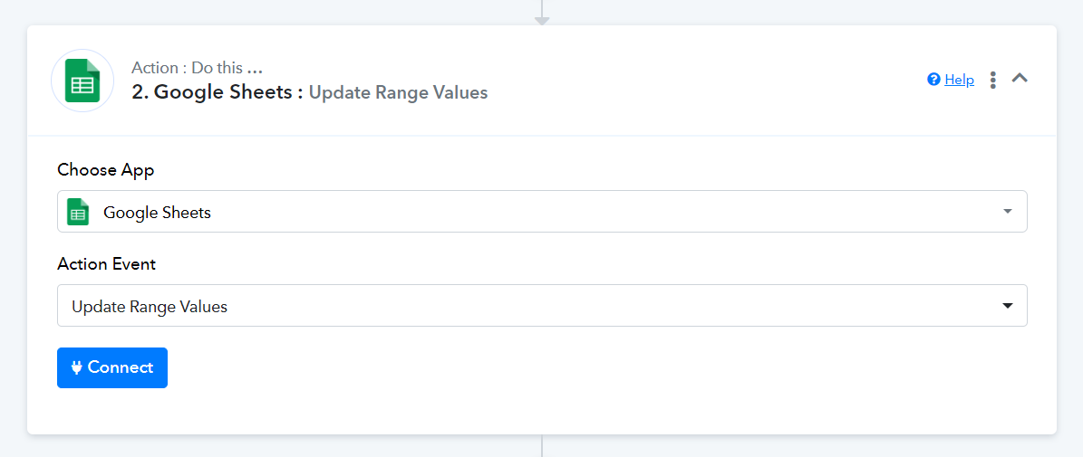Open the Help link

[960, 80]
